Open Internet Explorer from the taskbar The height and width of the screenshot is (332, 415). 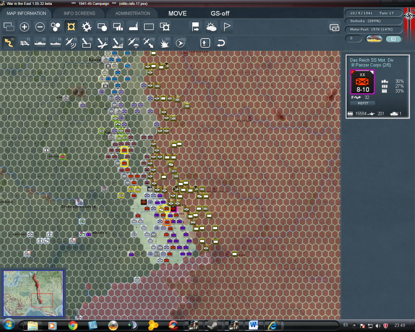point(273,326)
